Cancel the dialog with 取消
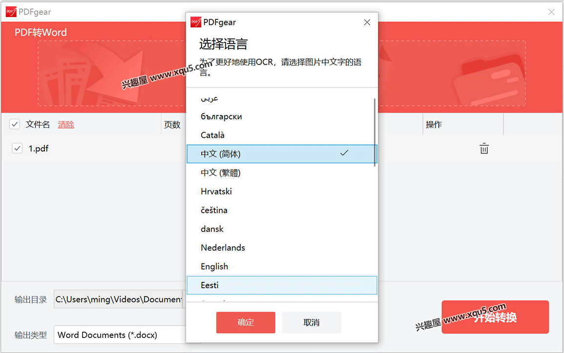The width and height of the screenshot is (564, 353). [x=312, y=322]
